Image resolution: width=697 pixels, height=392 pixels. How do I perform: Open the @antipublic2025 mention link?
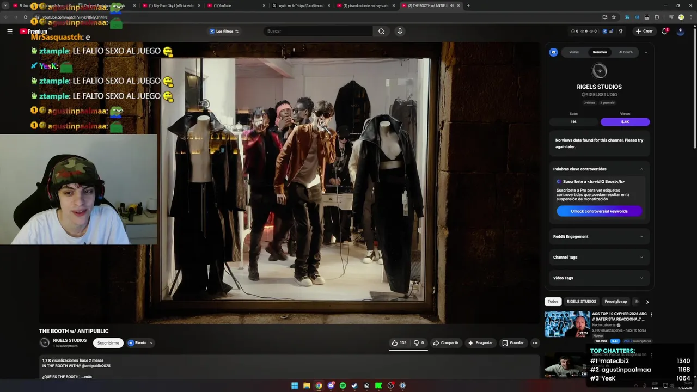[x=95, y=366]
